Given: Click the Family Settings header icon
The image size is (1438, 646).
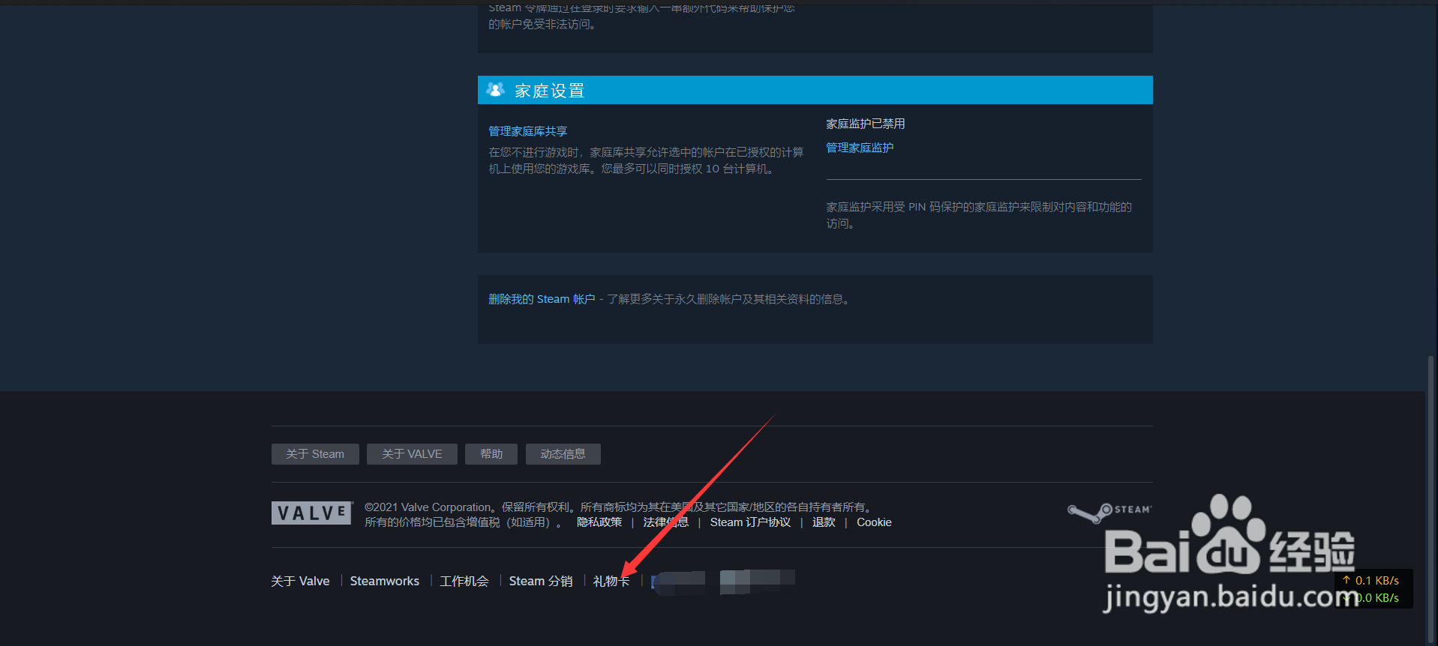Looking at the screenshot, I should [x=495, y=90].
